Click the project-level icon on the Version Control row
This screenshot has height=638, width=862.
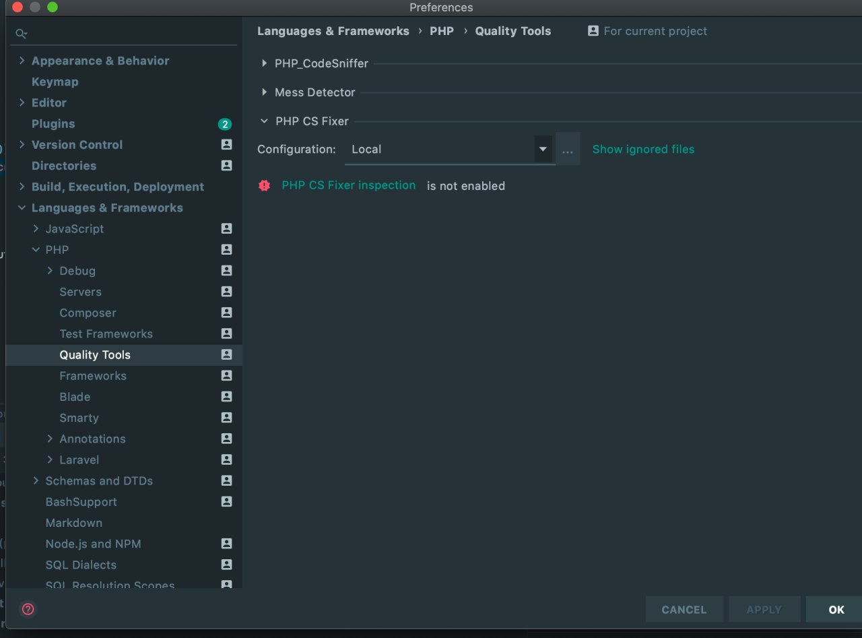227,145
